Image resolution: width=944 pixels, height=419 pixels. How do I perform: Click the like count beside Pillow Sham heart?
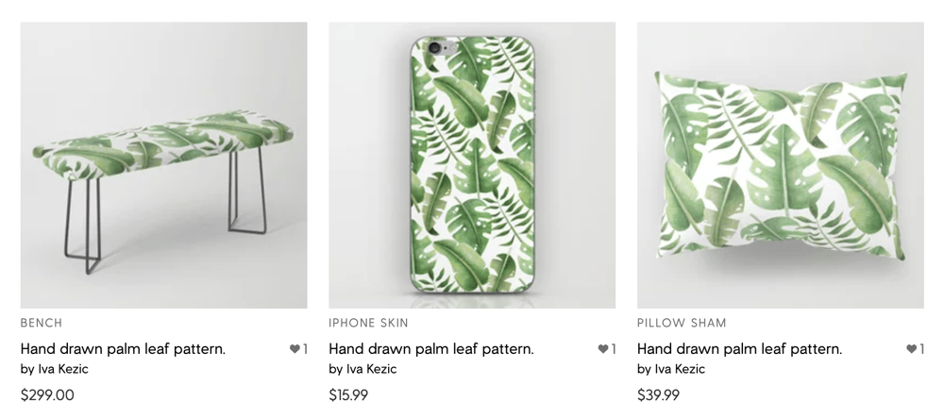(921, 348)
